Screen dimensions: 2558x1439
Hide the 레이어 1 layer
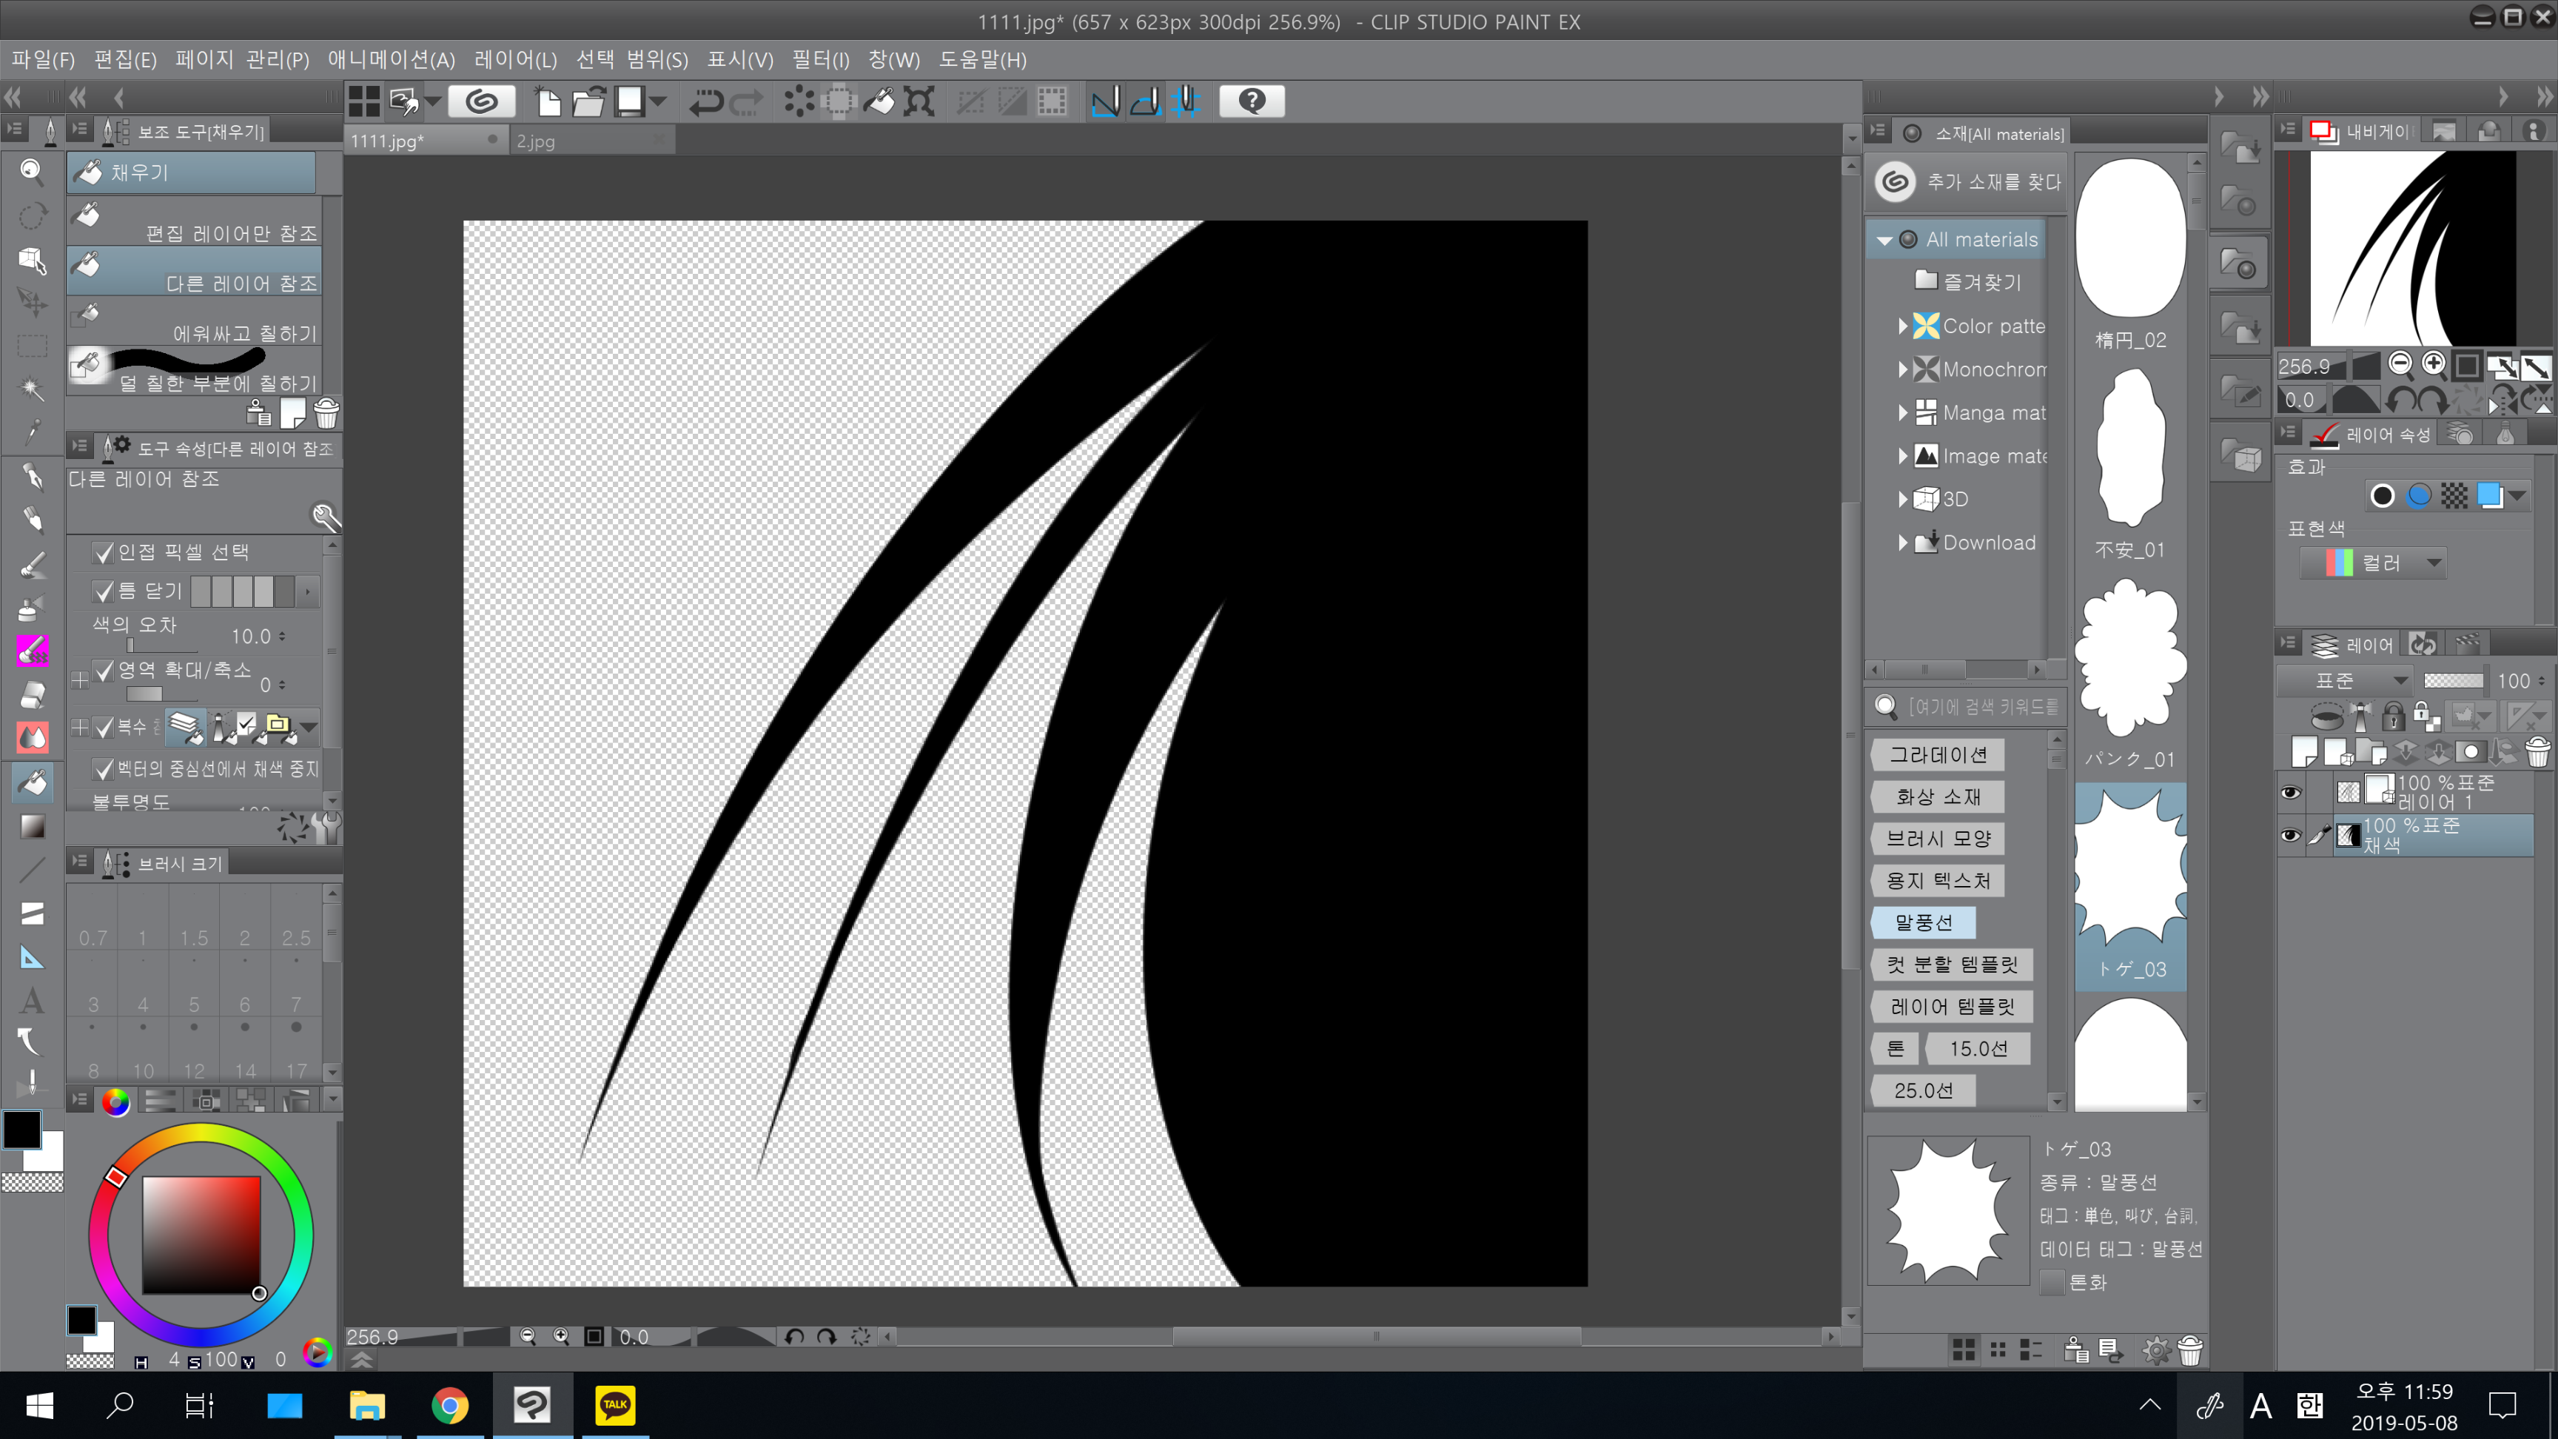coord(2290,793)
